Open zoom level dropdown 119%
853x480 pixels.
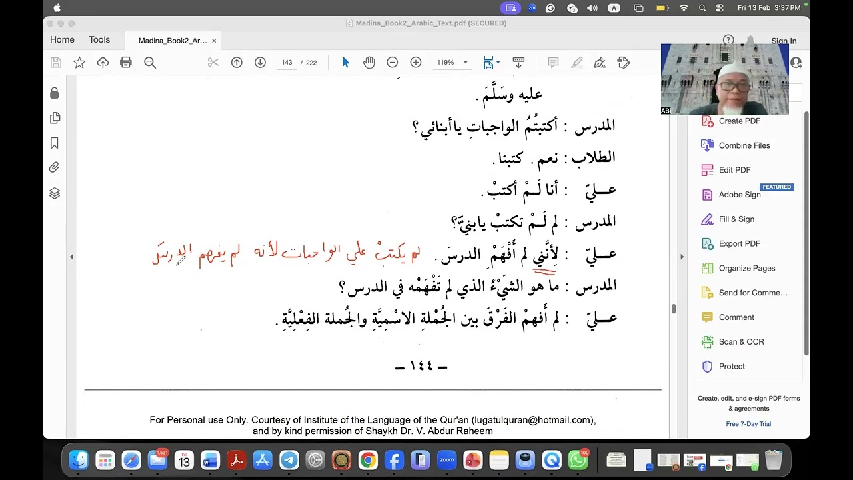click(452, 62)
